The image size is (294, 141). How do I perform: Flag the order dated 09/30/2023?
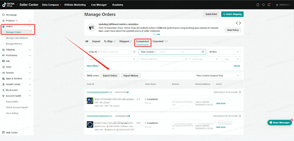(240, 116)
